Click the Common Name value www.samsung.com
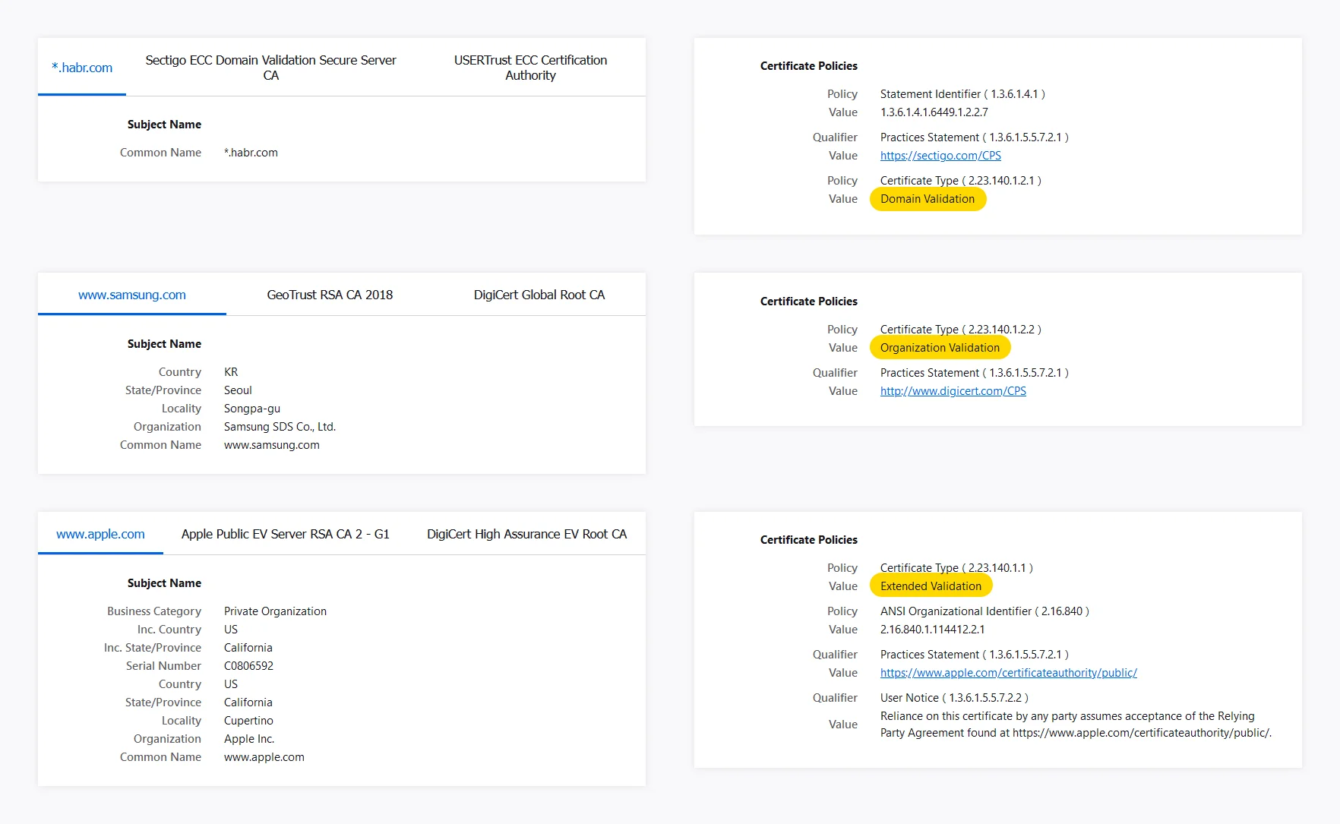1340x824 pixels. coord(272,445)
